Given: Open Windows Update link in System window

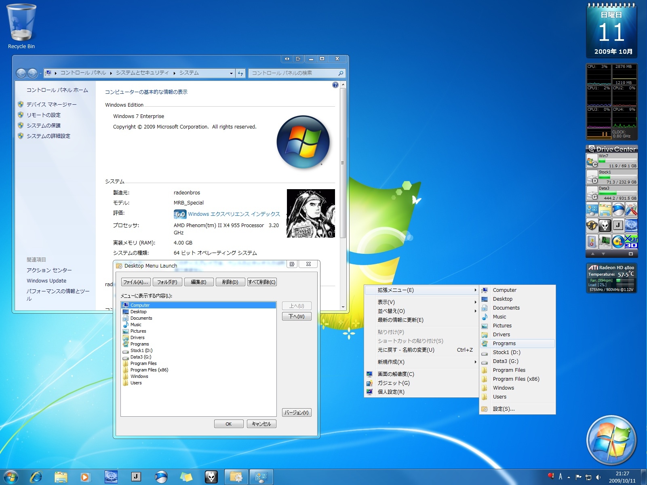Looking at the screenshot, I should [46, 280].
